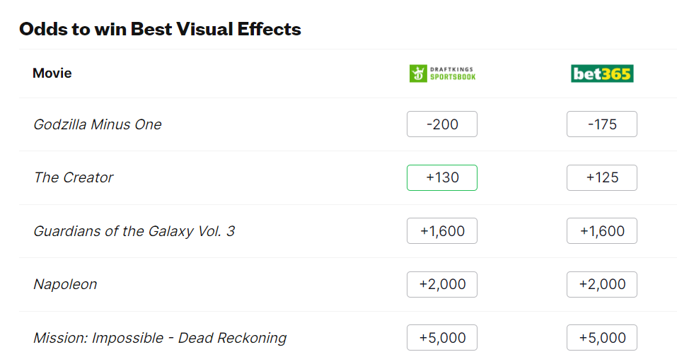Screen dimensions: 677x364
Task: Click the DraftKings Sportsbook logo
Action: [x=442, y=73]
